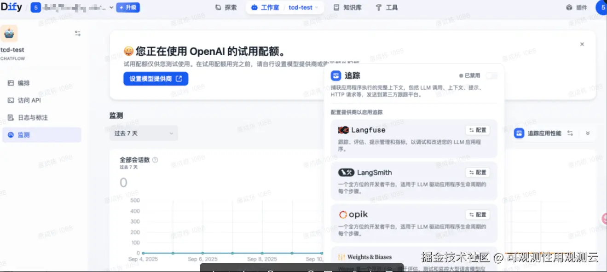This screenshot has width=607, height=272.
Task: Open 日志与标注 logs and annotations
Action: [41, 117]
